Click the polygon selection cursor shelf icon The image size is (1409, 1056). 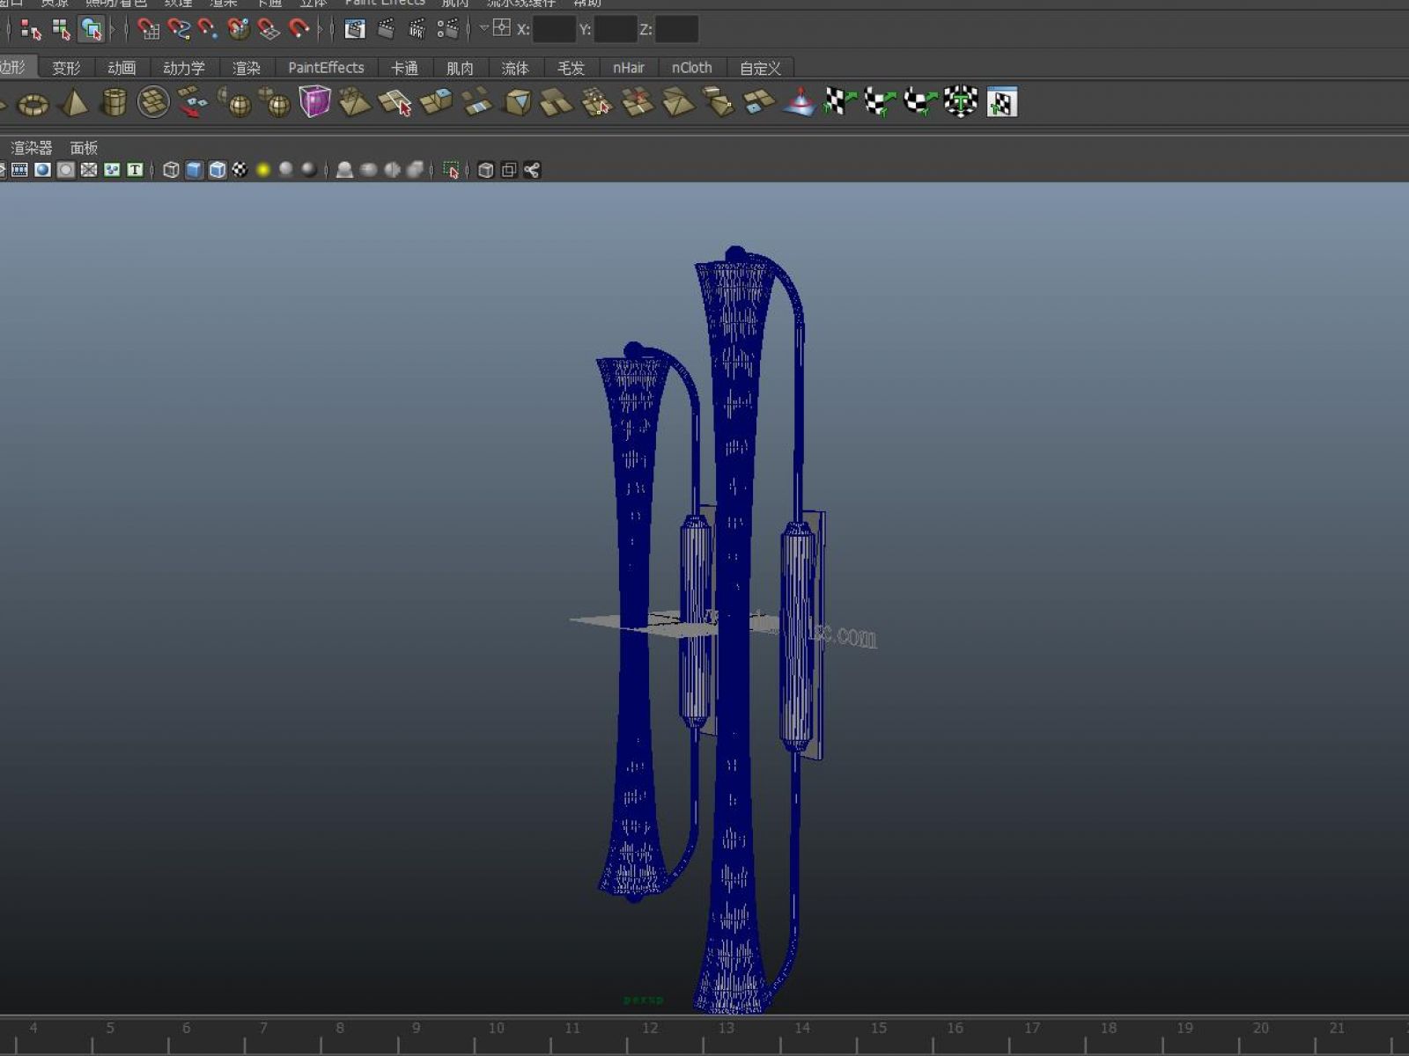[x=395, y=103]
